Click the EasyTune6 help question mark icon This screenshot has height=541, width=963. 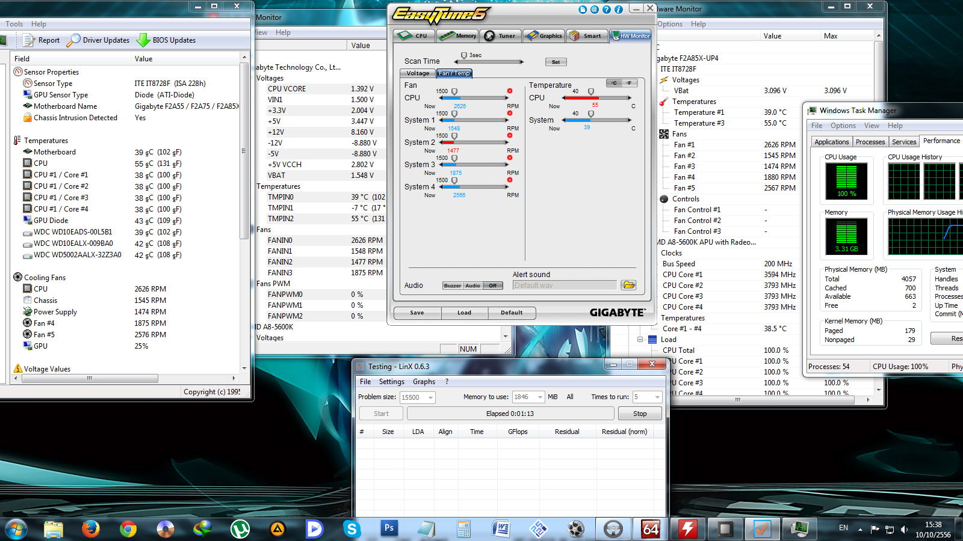tap(607, 10)
